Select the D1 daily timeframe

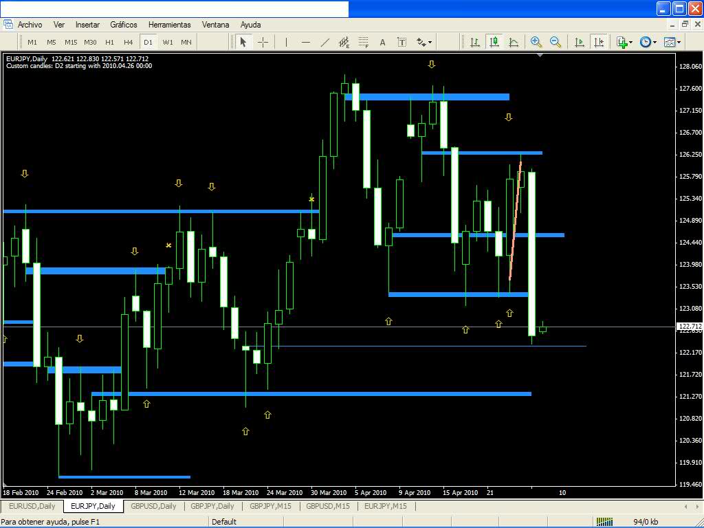(x=148, y=42)
